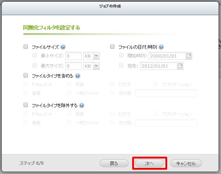
Task: Toggle the ファイルの日付/時刻 checkbox
Action: point(112,47)
